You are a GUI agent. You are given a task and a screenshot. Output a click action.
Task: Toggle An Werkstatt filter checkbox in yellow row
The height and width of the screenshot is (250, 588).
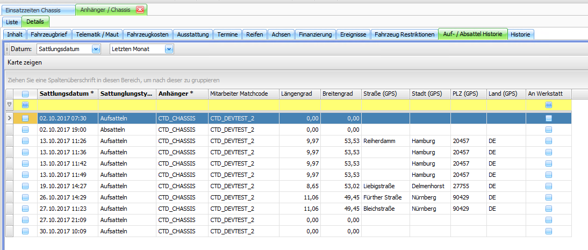pyautogui.click(x=548, y=105)
